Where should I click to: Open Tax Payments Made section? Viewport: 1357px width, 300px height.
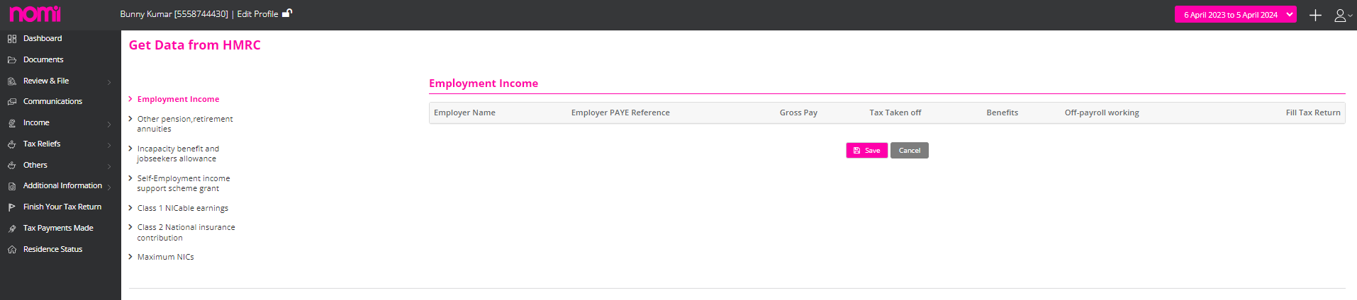(58, 228)
